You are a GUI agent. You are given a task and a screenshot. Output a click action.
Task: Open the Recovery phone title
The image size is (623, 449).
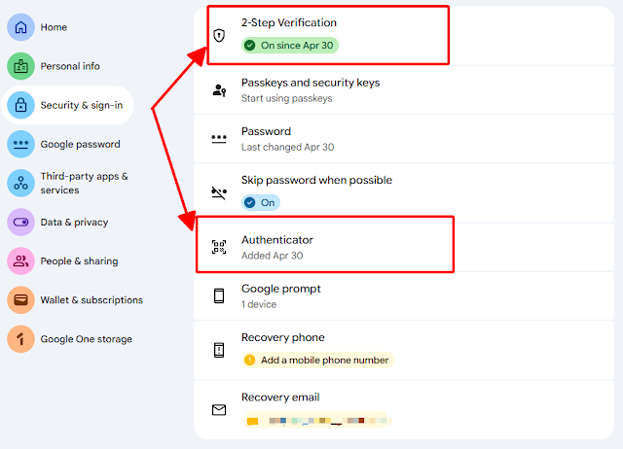283,337
